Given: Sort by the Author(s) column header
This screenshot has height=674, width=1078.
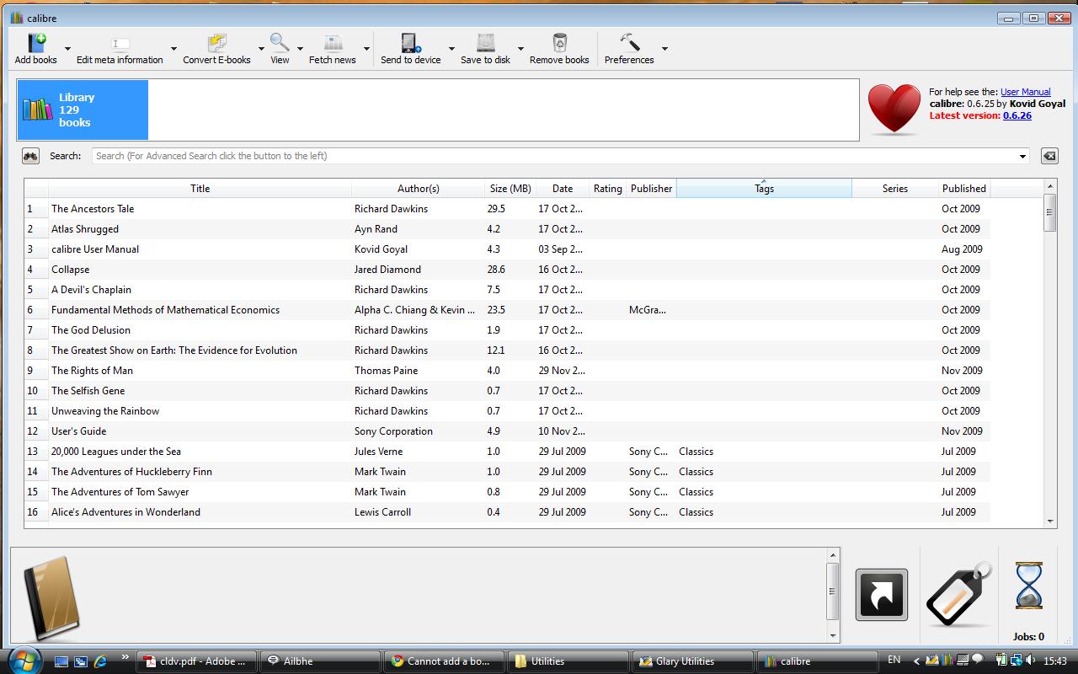Looking at the screenshot, I should [x=418, y=189].
